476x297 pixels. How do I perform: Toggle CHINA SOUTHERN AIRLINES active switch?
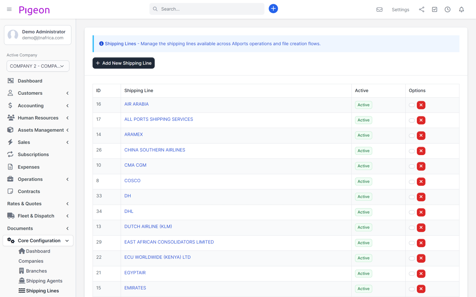pyautogui.click(x=412, y=151)
